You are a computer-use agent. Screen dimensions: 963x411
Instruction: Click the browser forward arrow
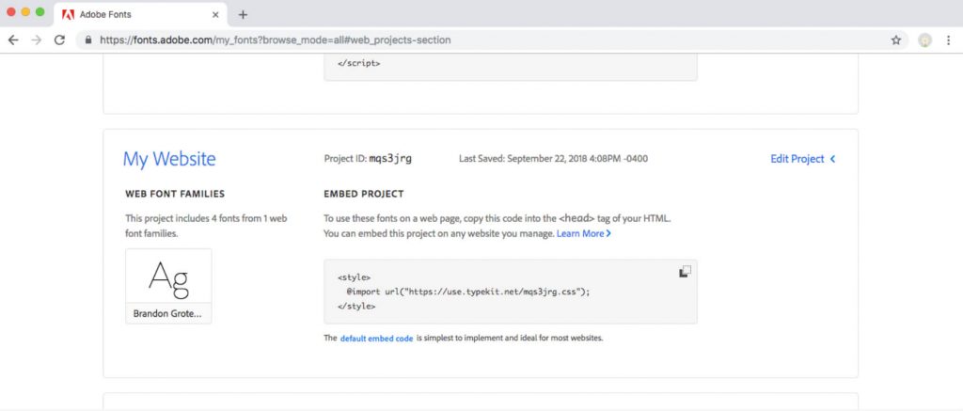point(37,40)
